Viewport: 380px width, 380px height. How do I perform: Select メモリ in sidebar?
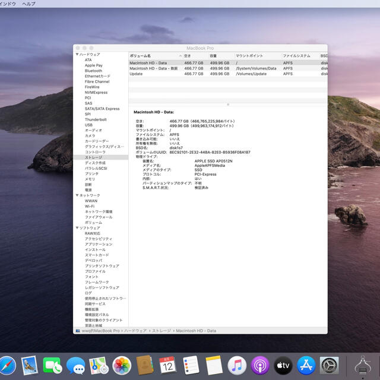point(90,179)
